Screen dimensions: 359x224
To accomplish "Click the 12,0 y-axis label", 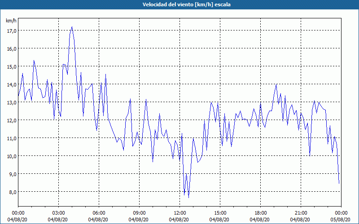I will [12, 120].
